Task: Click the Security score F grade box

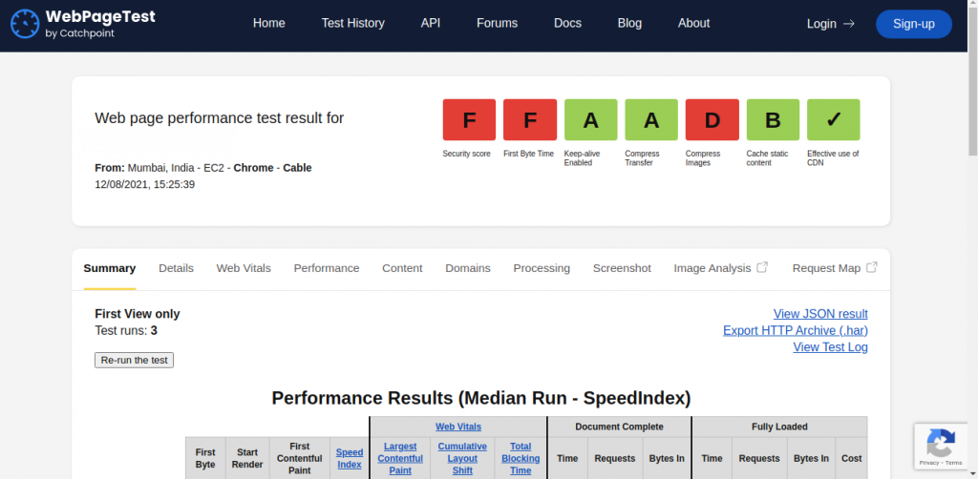Action: point(469,119)
